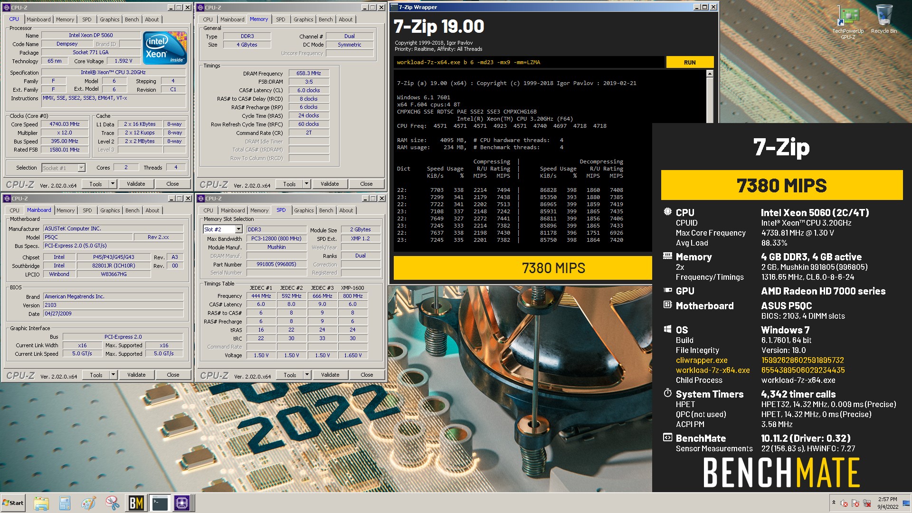912x513 pixels.
Task: Open the Recycle Bin desktop icon
Action: click(884, 19)
